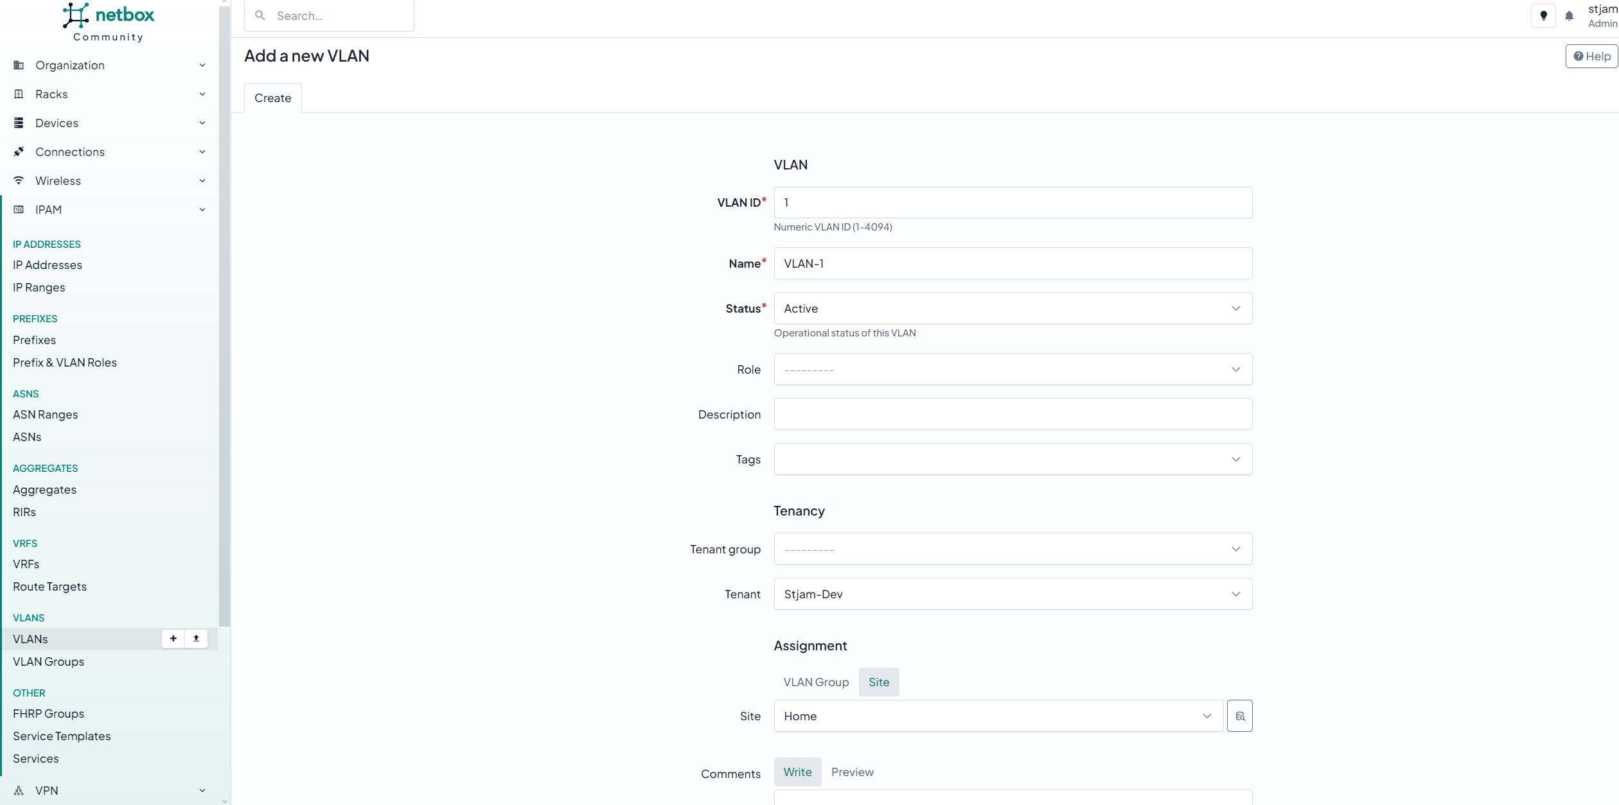The image size is (1619, 805).
Task: Open the Status dropdown
Action: tap(1013, 308)
